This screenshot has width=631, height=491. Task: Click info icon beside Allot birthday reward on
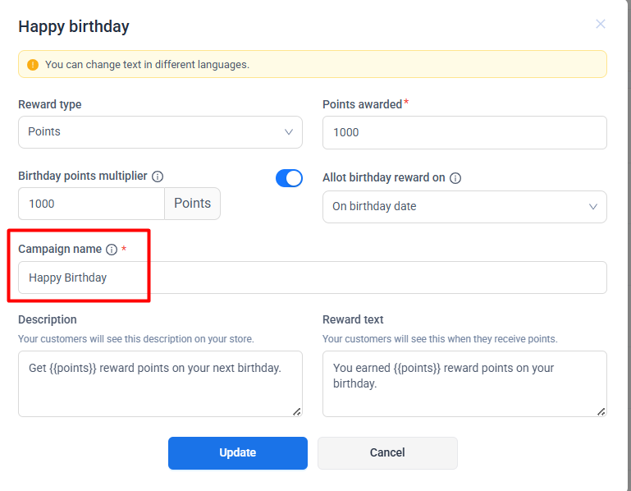[x=455, y=178]
